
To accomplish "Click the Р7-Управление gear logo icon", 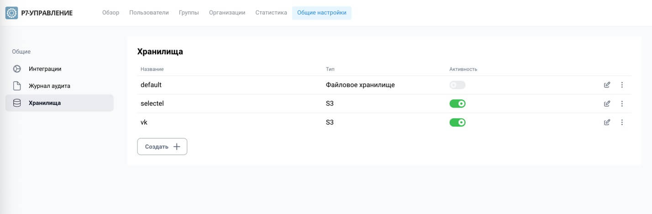I will [x=11, y=13].
